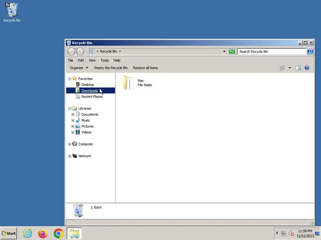Expand the Network tree node
This screenshot has height=240, width=321.
pos(70,156)
